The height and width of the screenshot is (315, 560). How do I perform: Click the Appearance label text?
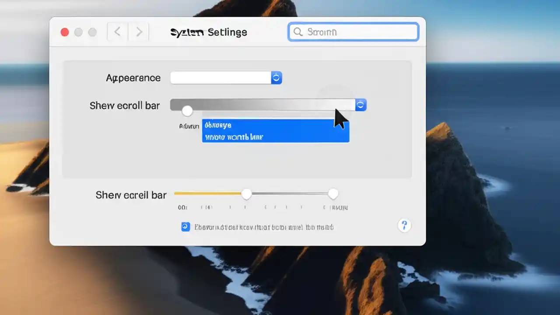133,77
